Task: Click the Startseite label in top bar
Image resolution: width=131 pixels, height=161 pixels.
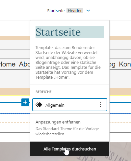Action: [x=56, y=11]
